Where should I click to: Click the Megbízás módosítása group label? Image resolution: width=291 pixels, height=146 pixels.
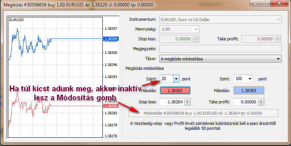point(145,68)
